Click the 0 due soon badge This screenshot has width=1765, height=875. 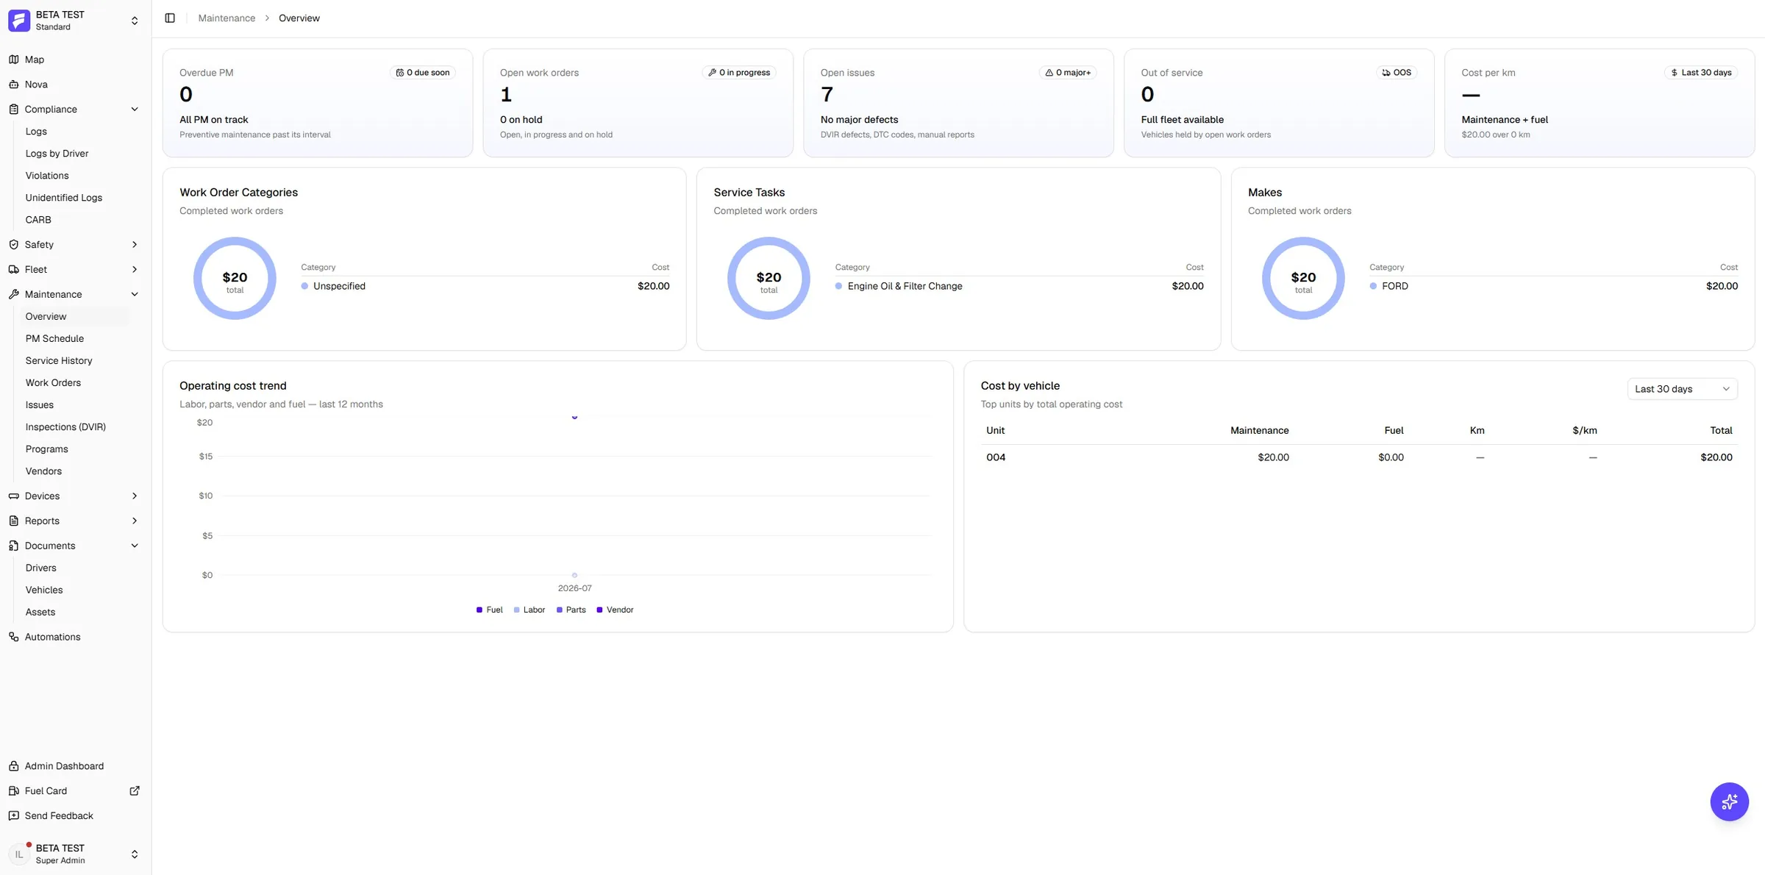pyautogui.click(x=423, y=73)
